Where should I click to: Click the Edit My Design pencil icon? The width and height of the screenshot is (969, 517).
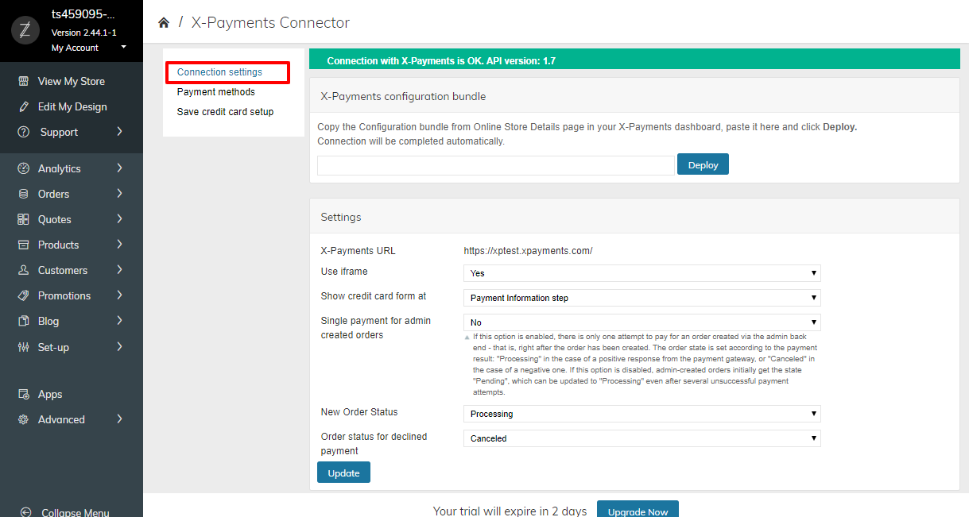[23, 106]
